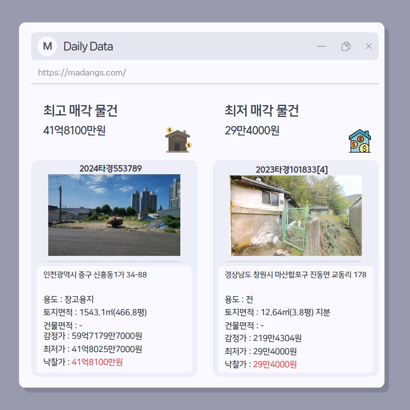Click the blue house with dollar coins icon
Image resolution: width=410 pixels, height=410 pixels.
[x=360, y=141]
